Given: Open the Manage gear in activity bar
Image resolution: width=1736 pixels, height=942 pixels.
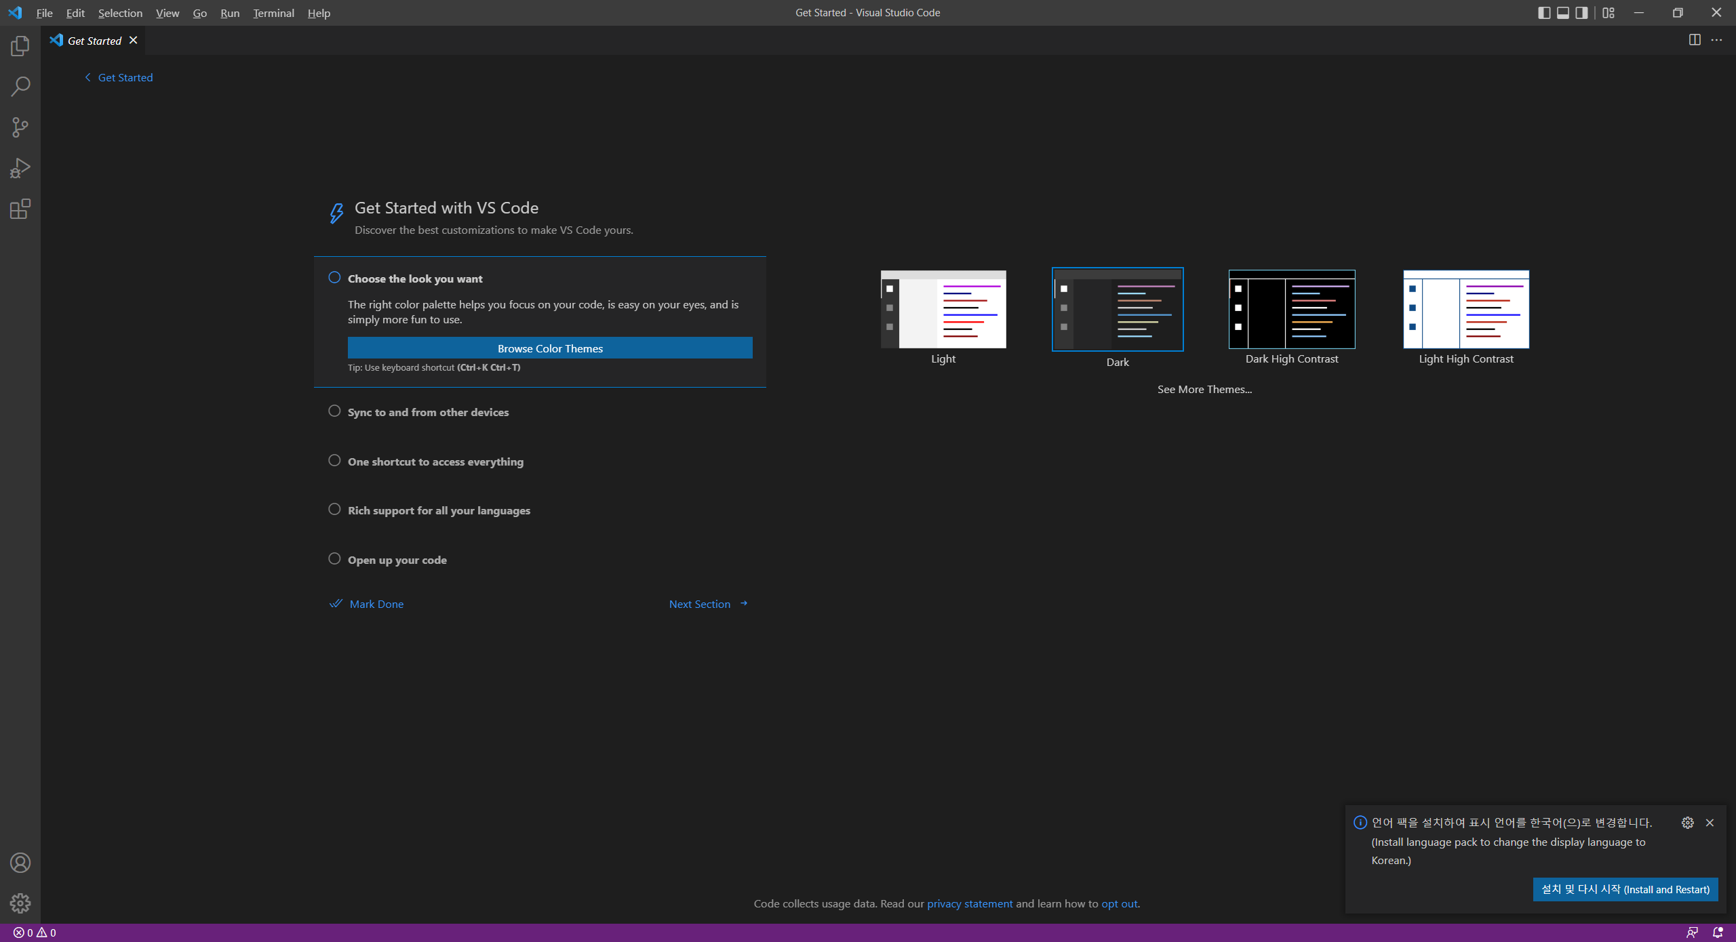Looking at the screenshot, I should pyautogui.click(x=20, y=903).
